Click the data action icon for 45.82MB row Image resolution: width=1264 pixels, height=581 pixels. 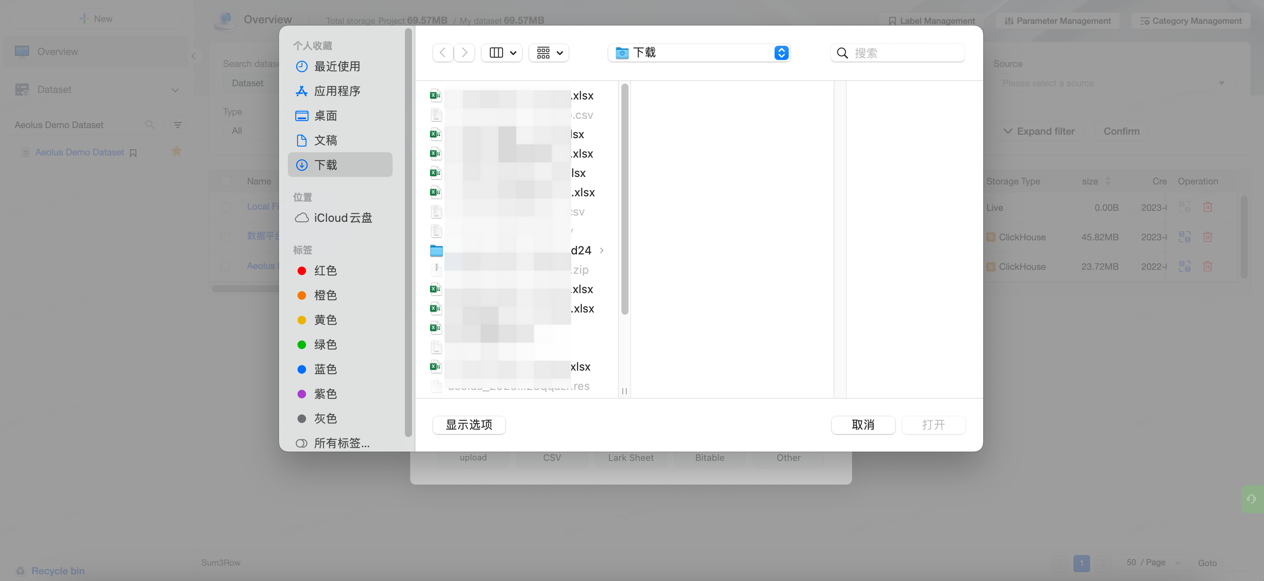pyautogui.click(x=1184, y=236)
